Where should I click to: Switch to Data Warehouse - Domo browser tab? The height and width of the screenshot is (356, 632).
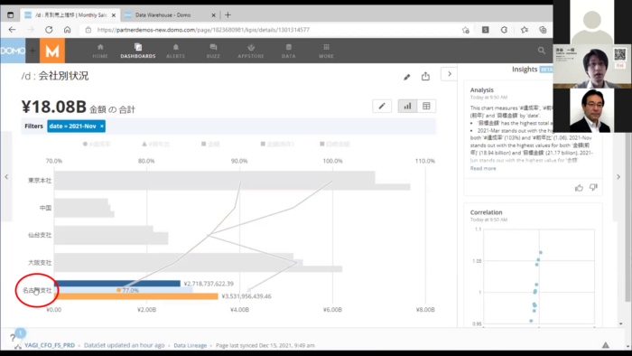pyautogui.click(x=170, y=15)
